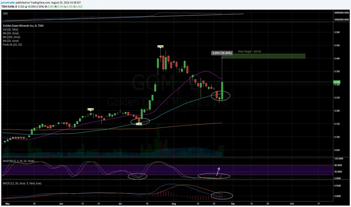Click 0.350 on the price axis
This screenshot has height=207, width=351.
pyautogui.click(x=337, y=72)
